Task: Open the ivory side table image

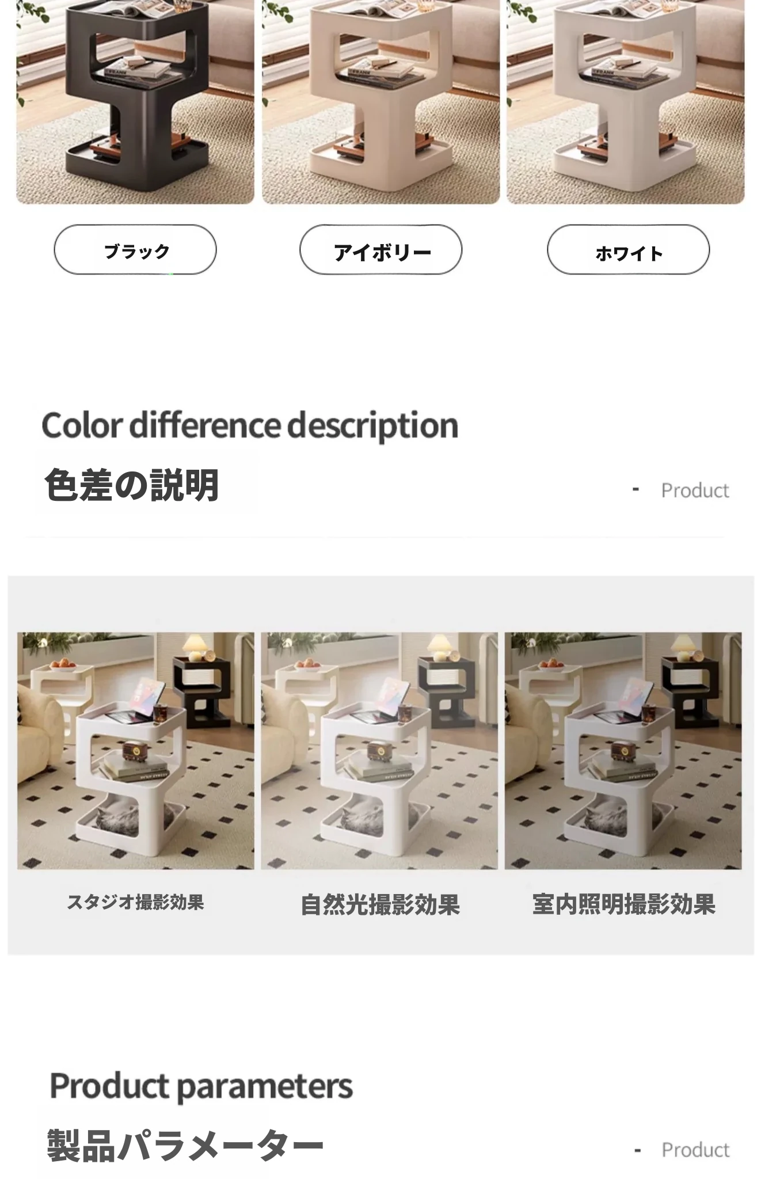Action: click(x=381, y=102)
